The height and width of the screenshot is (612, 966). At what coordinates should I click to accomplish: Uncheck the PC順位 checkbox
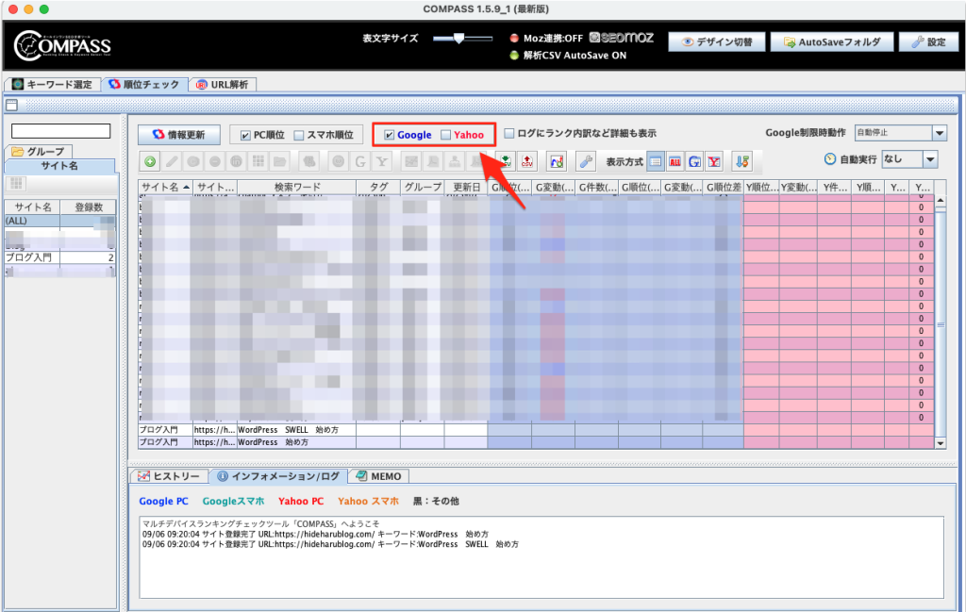coord(246,135)
